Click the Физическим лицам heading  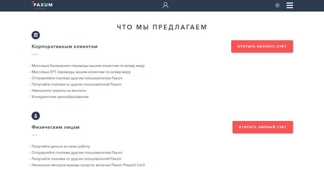(55, 127)
